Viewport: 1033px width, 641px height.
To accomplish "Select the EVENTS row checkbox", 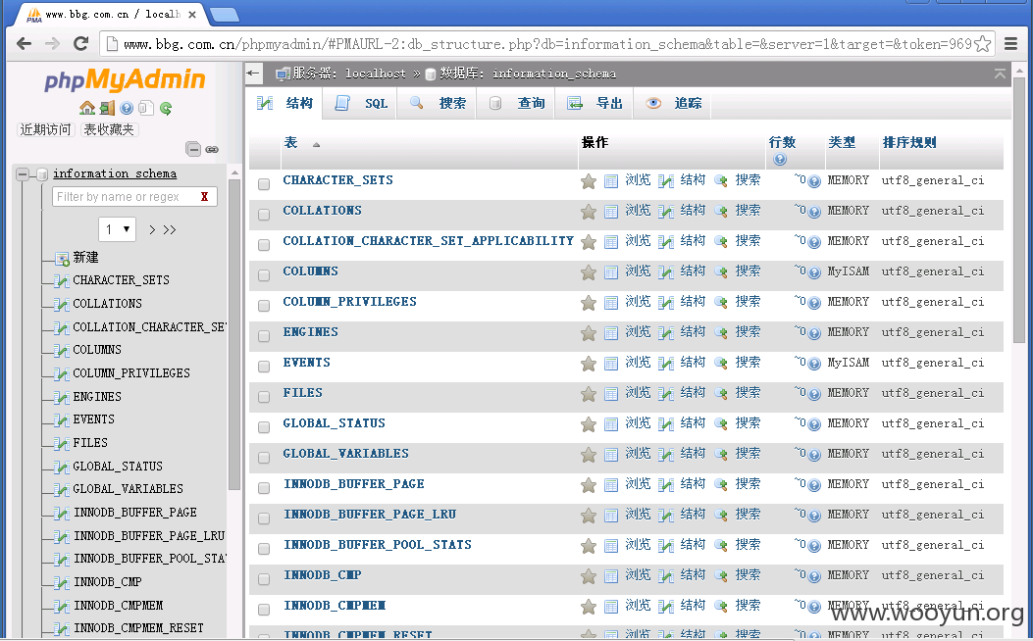I will [264, 367].
